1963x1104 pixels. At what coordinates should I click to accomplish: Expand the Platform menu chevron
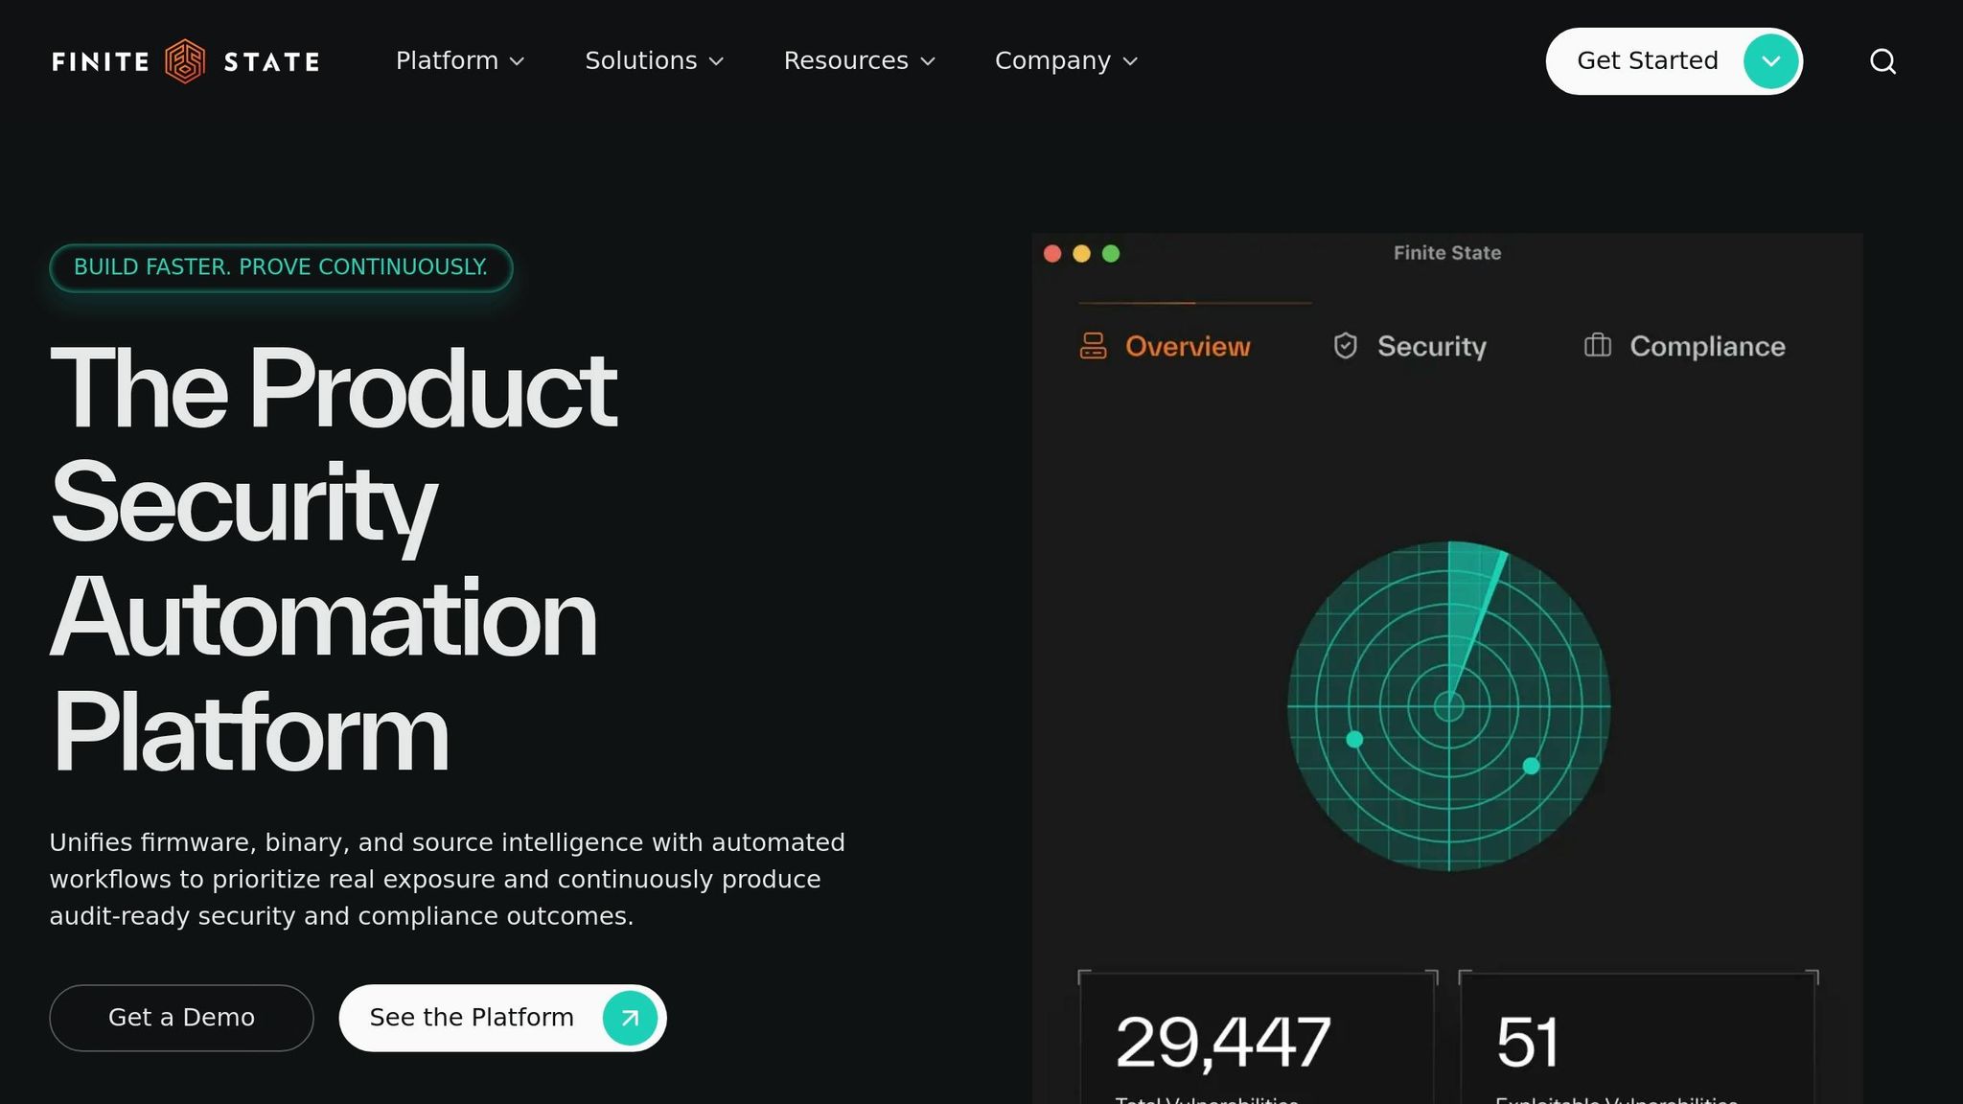point(517,61)
